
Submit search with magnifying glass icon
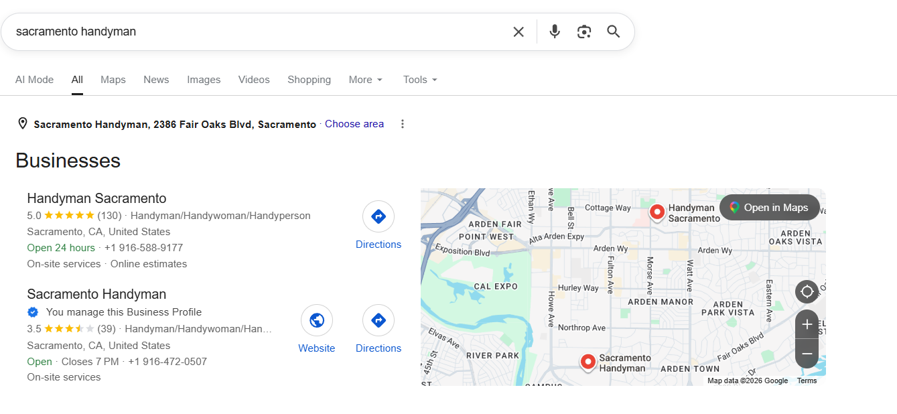coord(614,31)
